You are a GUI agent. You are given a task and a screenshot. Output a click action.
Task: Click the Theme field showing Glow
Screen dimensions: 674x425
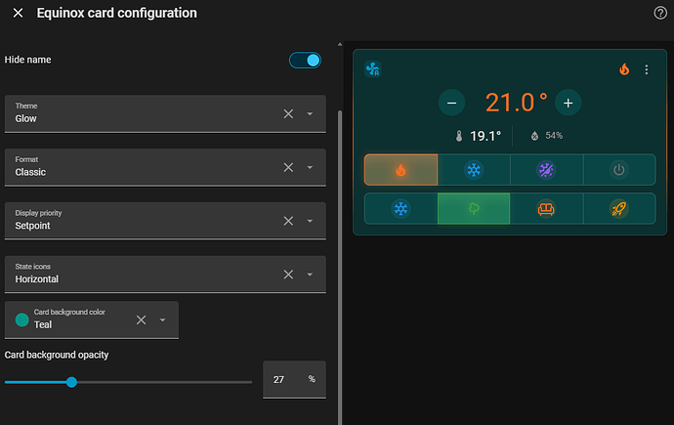165,114
